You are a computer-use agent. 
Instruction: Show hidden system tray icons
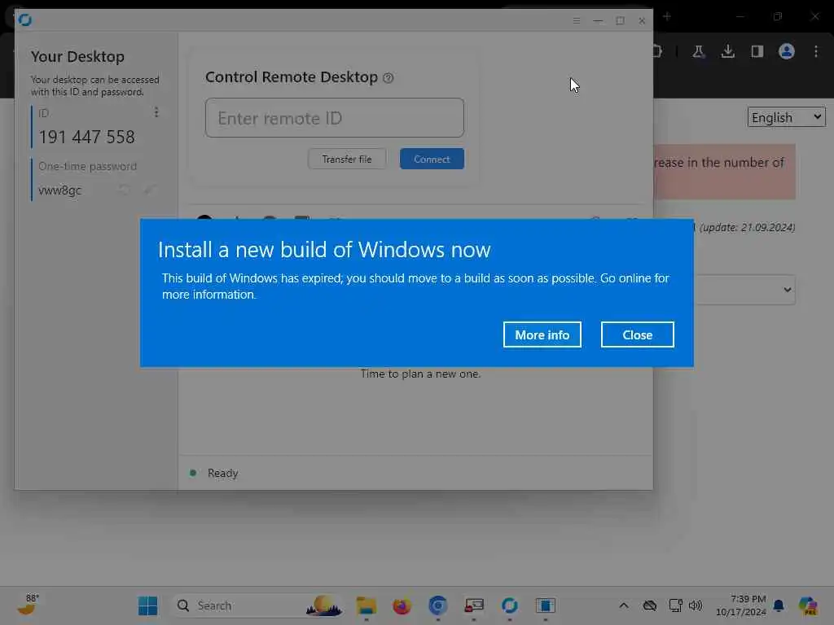click(623, 605)
